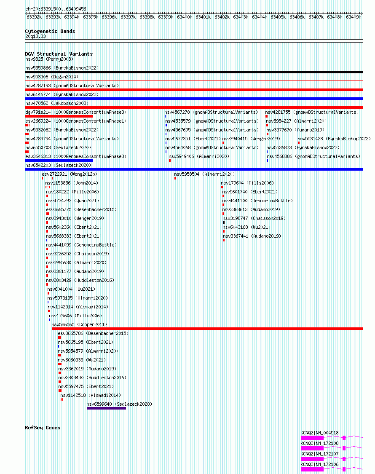Open nsv3943010 (Wenger2019) label
Viewport: 375px width, 474px height.
pyautogui.click(x=75, y=218)
